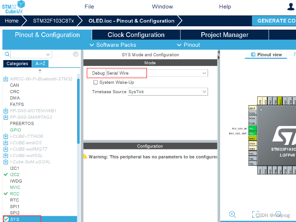Click download icon beside I-CUBE-ITTIADB

[x=6, y=136]
